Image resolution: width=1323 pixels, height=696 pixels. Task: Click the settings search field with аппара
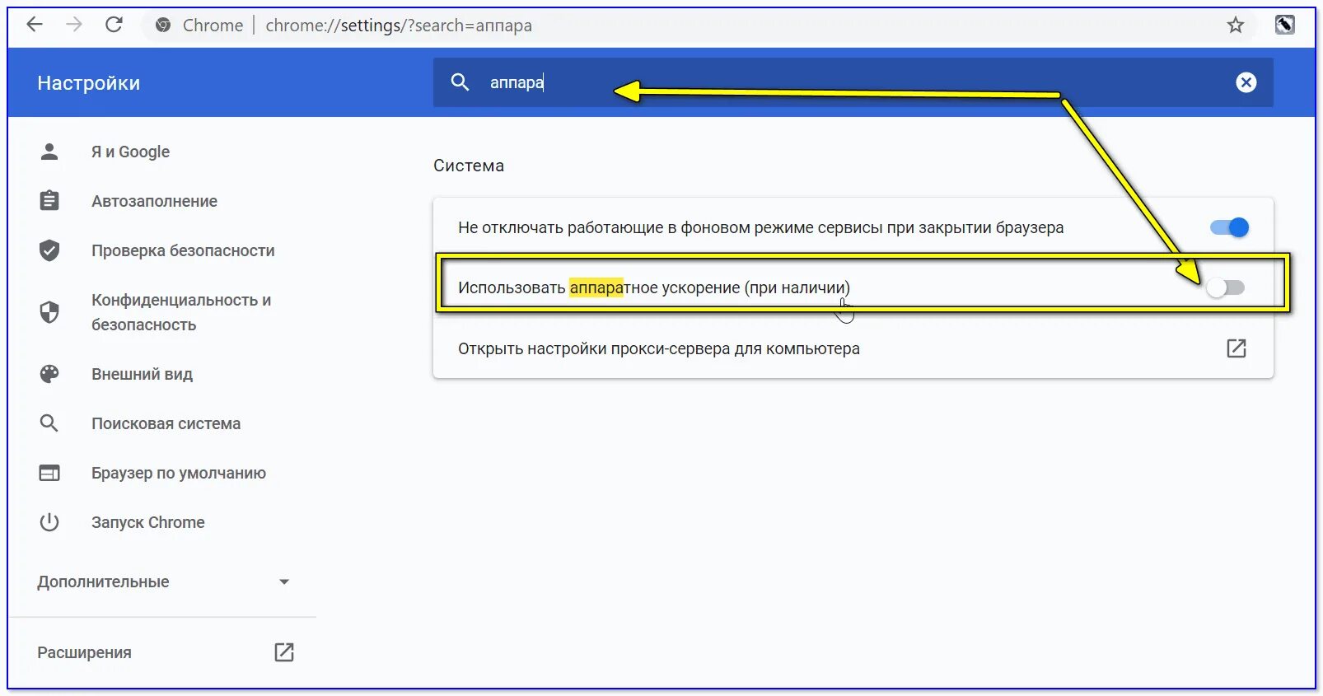[x=853, y=82]
